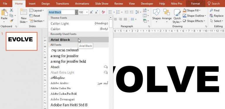The height and width of the screenshot is (109, 225).
Task: Click the Reset button
Action: tap(35, 16)
